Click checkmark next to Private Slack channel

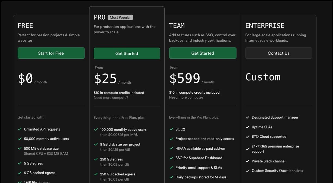247,161
